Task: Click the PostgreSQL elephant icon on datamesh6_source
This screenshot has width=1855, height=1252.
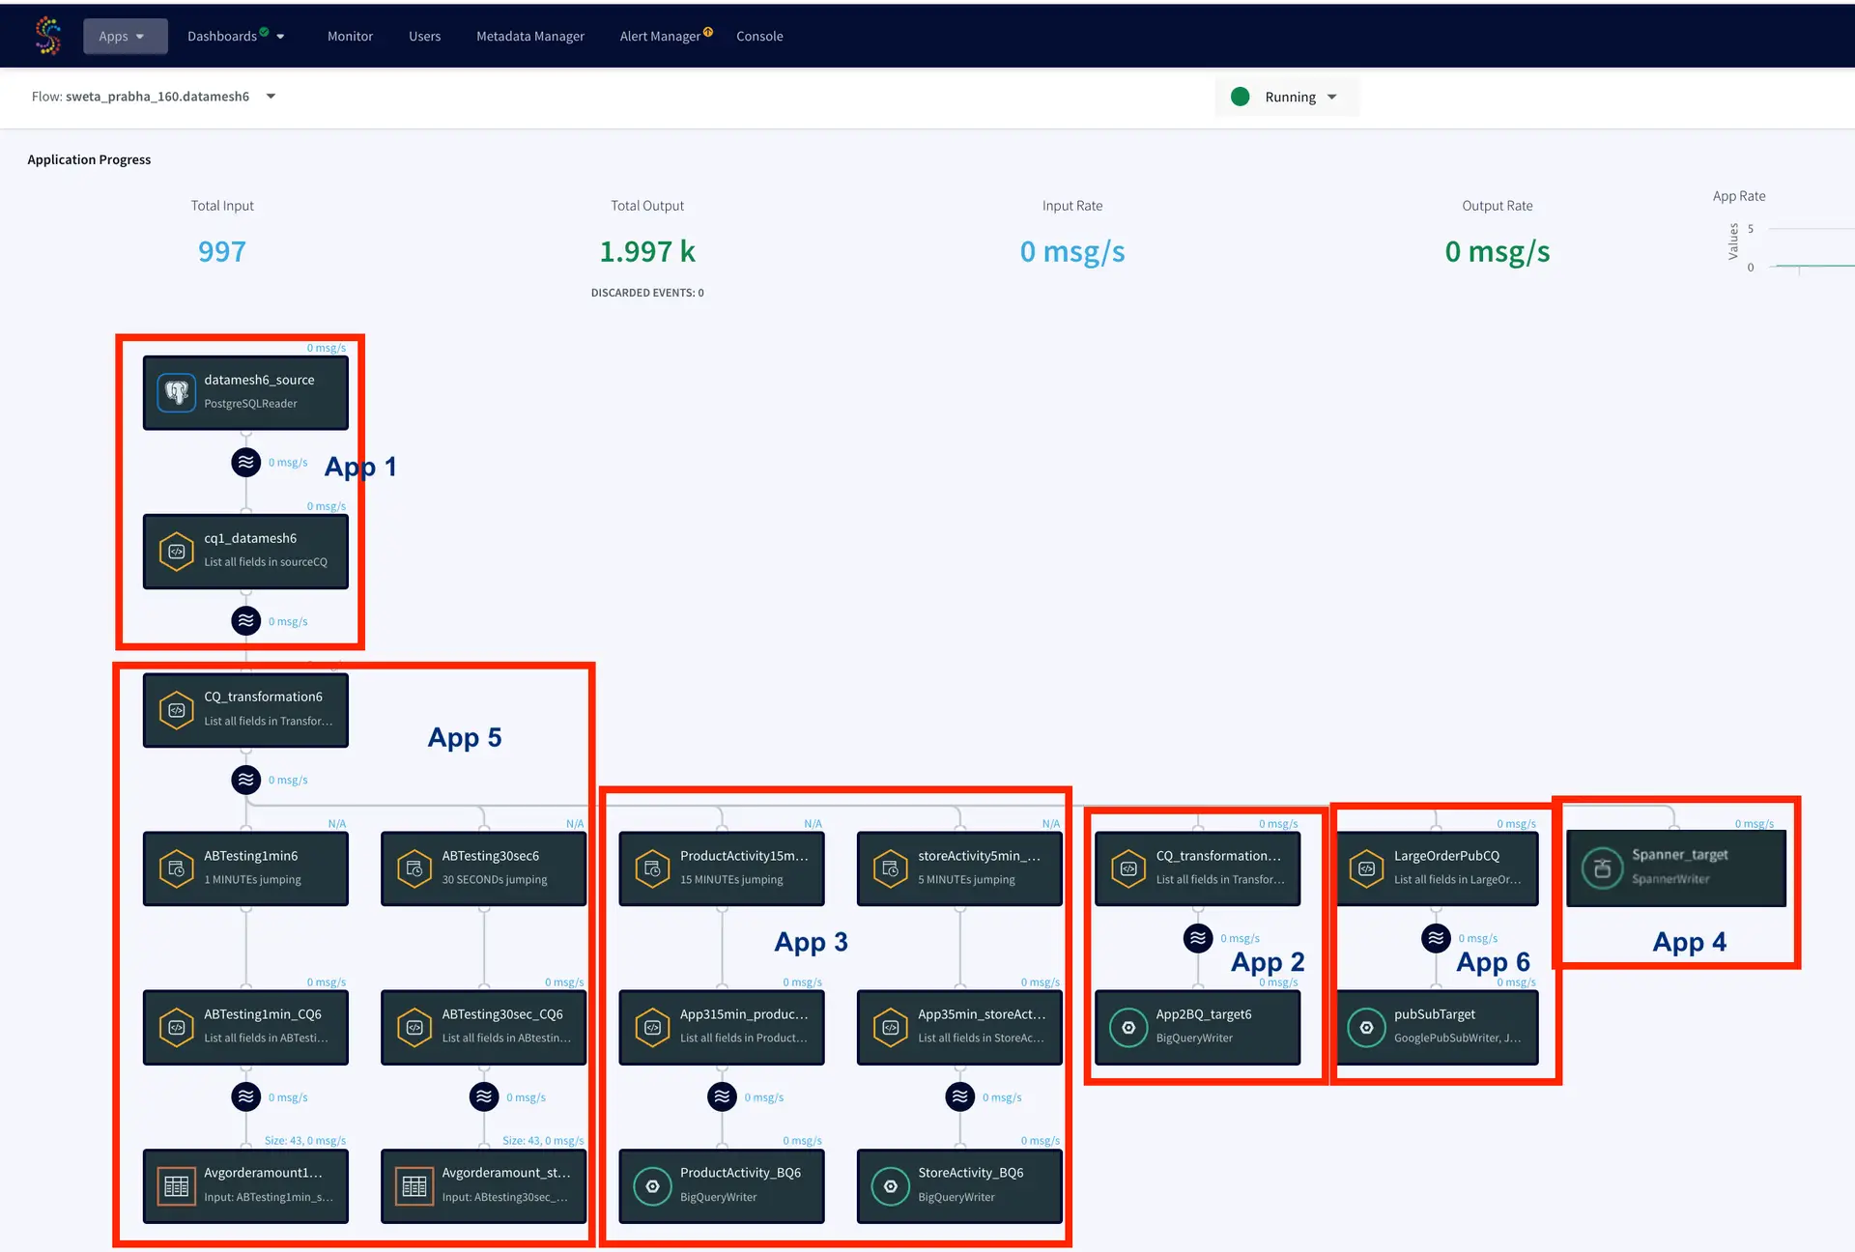Action: click(x=177, y=392)
